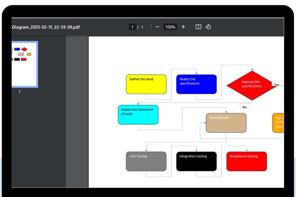The image size is (296, 197).
Task: Zoom out with the minus icon
Action: pos(158,27)
